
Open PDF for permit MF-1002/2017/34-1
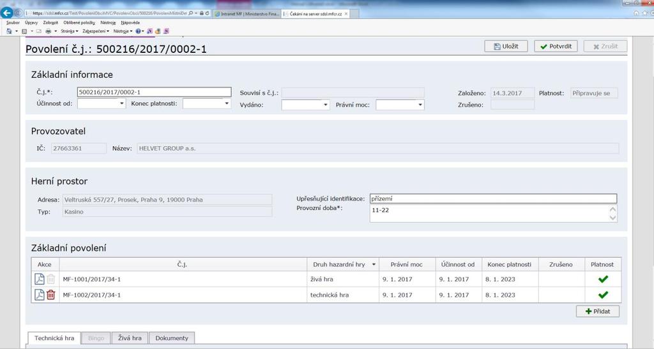(x=39, y=295)
